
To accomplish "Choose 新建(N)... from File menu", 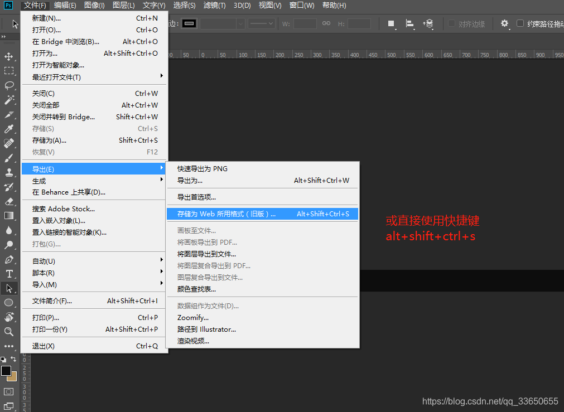I will 95,18.
